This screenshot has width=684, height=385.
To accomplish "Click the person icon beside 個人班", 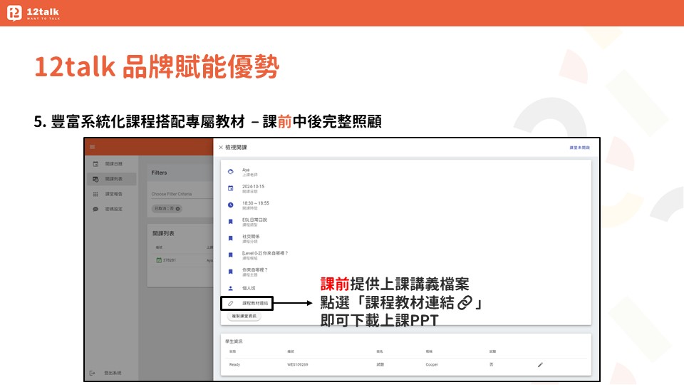I will click(231, 289).
